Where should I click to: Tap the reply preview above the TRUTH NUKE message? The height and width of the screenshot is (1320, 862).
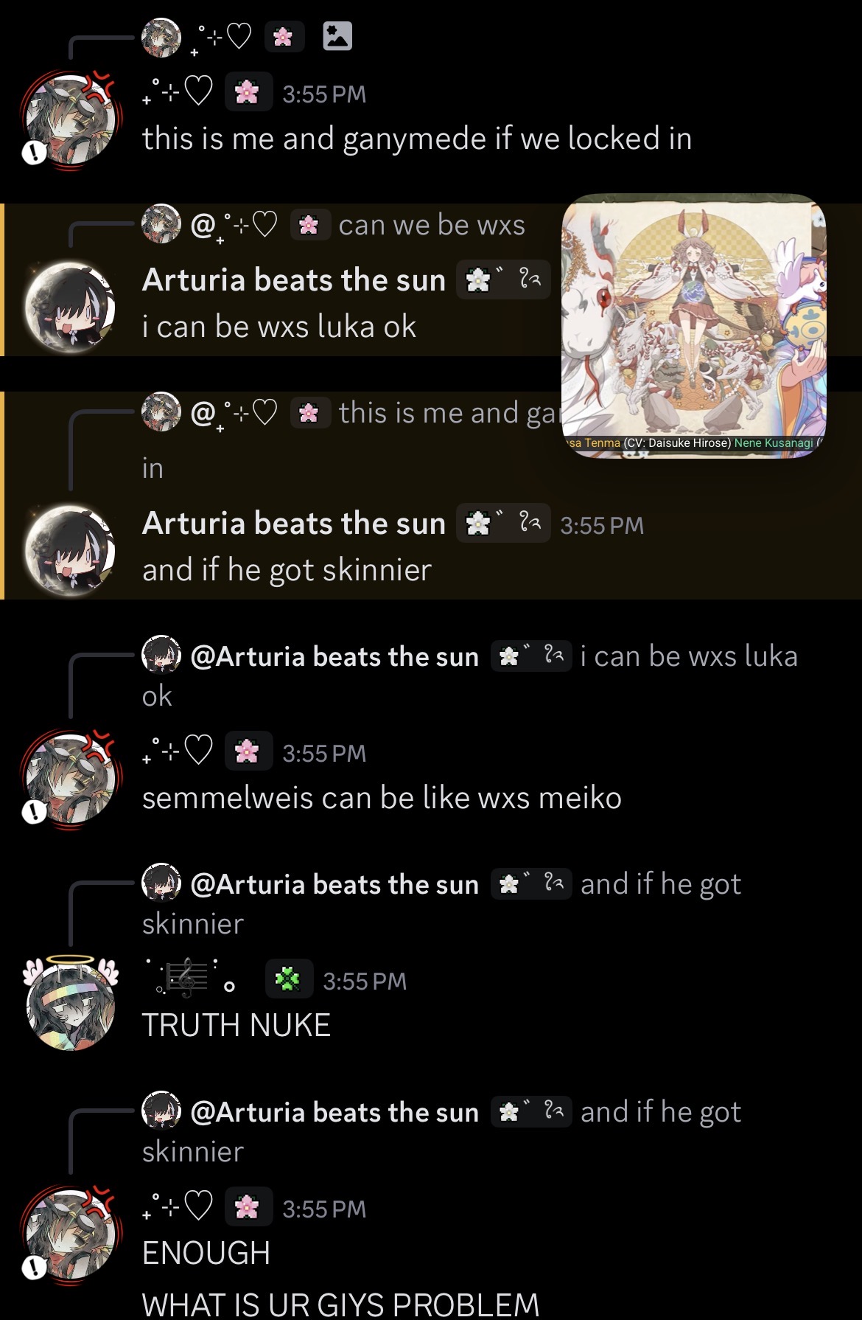pos(442,903)
